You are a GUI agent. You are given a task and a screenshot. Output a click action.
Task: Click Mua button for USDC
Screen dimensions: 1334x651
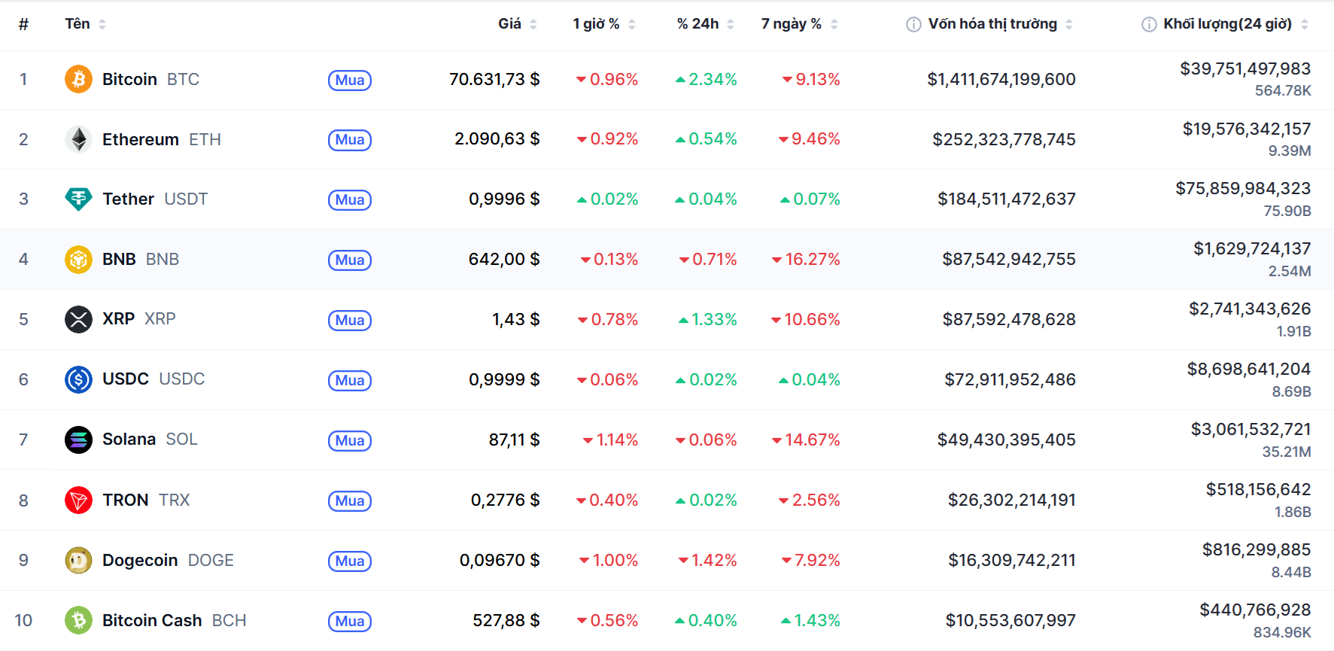click(350, 380)
